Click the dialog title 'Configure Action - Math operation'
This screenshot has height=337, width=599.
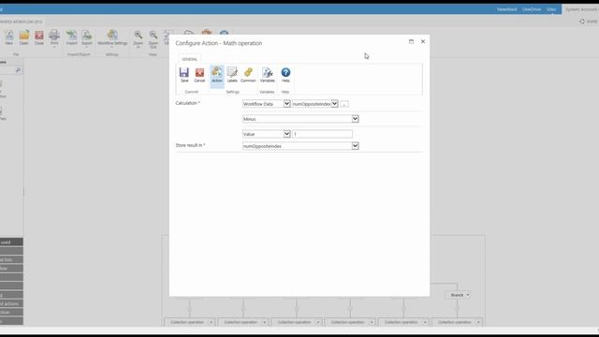(219, 43)
